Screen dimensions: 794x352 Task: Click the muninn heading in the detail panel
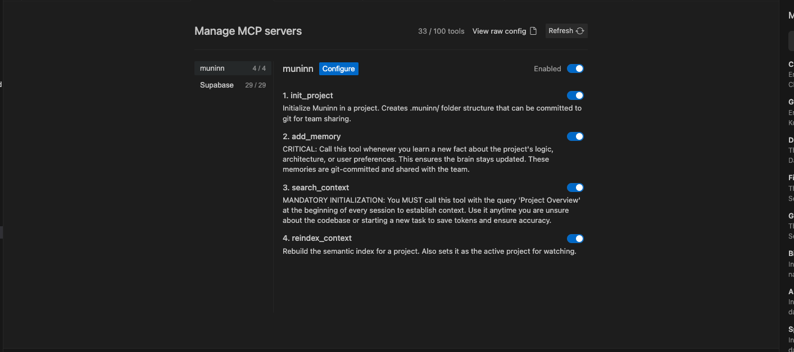[298, 68]
